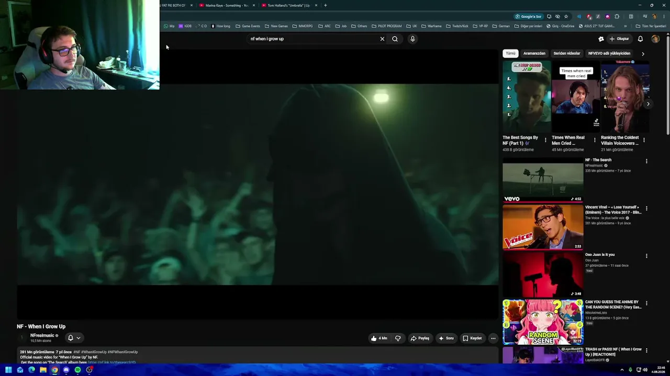This screenshot has width=670, height=376.
Task: Open options for Coldest Villain Voiceovers short
Action: (x=644, y=140)
